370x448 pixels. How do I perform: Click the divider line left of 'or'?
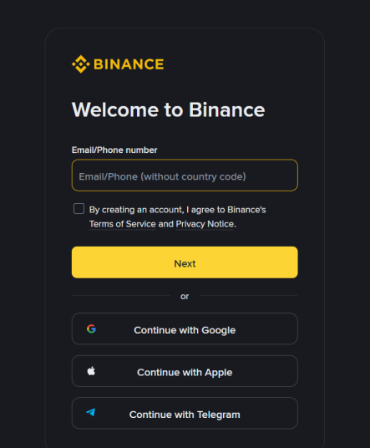[121, 295]
